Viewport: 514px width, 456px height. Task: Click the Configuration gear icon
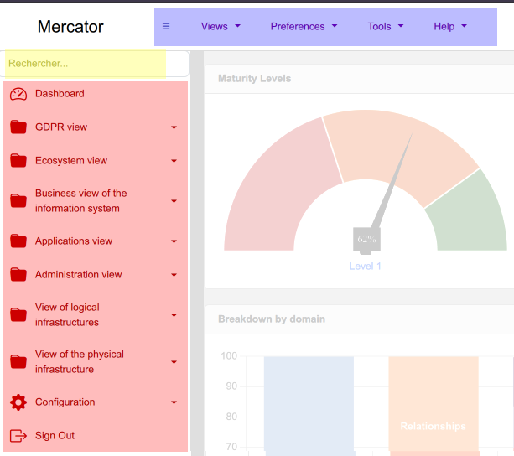pyautogui.click(x=18, y=402)
